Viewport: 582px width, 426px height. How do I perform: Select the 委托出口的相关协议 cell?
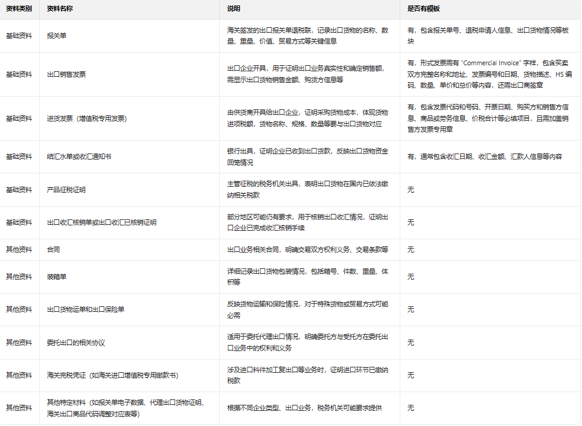[x=76, y=343]
